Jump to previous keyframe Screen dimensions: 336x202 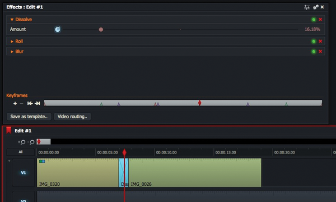click(30, 103)
